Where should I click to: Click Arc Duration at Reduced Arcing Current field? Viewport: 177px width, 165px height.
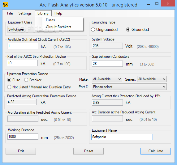click(x=107, y=118)
